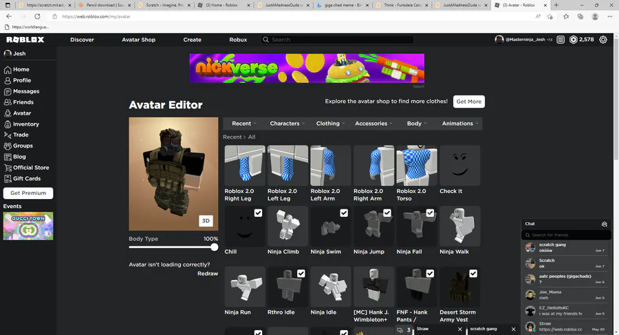The width and height of the screenshot is (619, 335).
Task: Click the browser back arrow
Action: [9, 16]
